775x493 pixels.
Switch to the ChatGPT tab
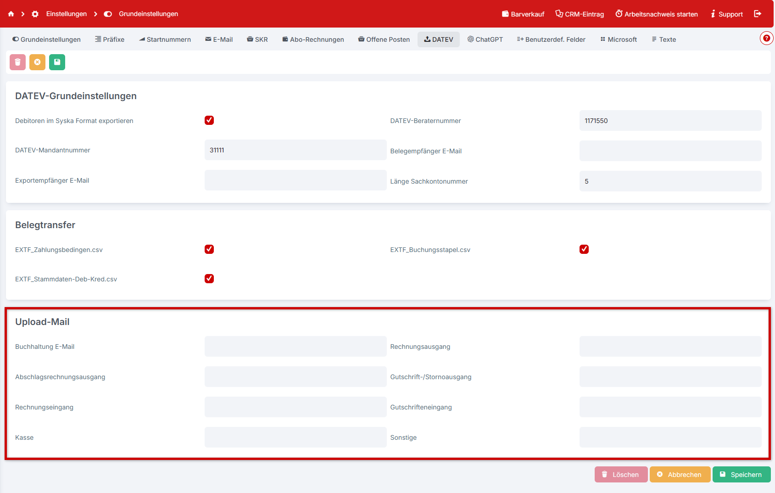pos(485,39)
